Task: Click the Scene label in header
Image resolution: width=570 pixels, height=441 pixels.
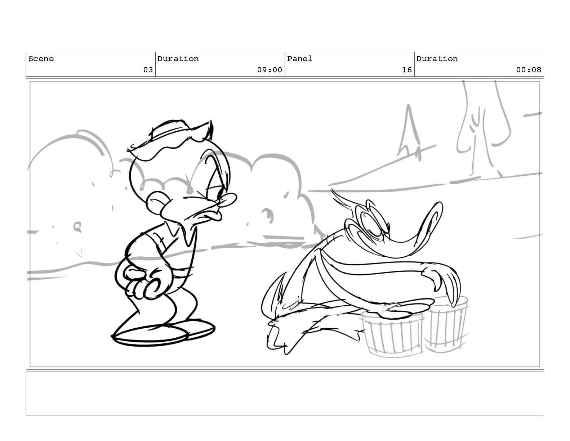Action: 41,59
